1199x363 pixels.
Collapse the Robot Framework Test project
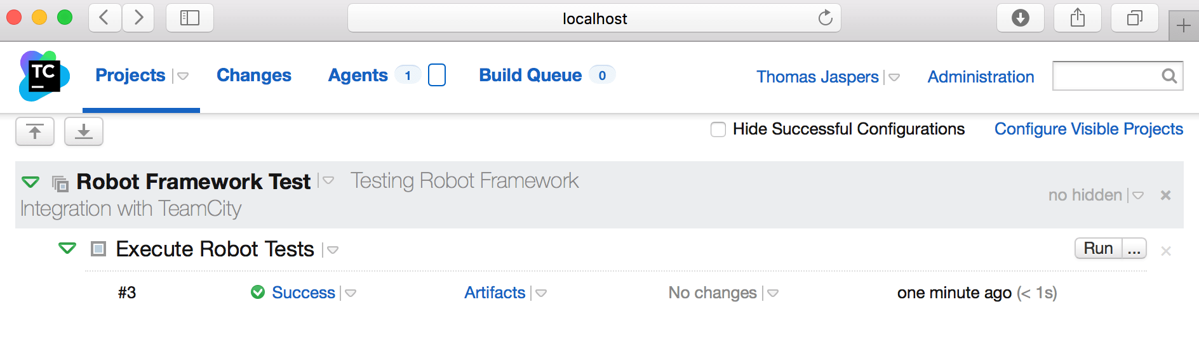pos(30,182)
